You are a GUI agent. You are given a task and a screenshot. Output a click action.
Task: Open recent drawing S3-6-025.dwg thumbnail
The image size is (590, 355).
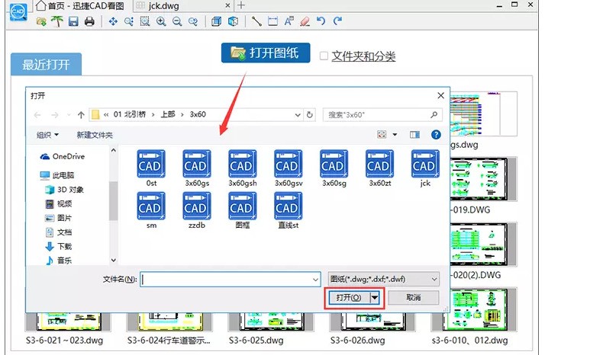[271, 322]
